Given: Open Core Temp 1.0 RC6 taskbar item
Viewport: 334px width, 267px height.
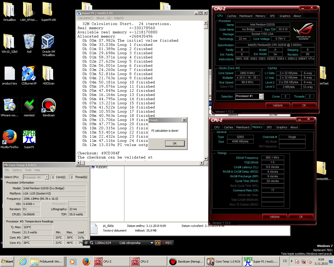Looking at the screenshot, I should click(224, 262).
